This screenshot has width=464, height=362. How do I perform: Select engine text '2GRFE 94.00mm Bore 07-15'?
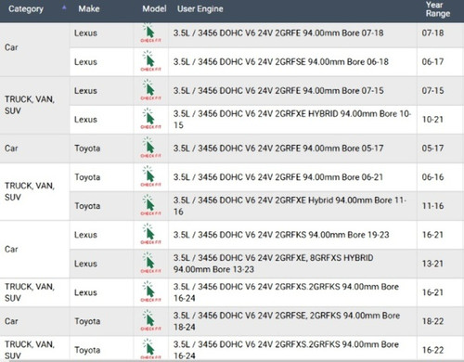[x=329, y=91]
